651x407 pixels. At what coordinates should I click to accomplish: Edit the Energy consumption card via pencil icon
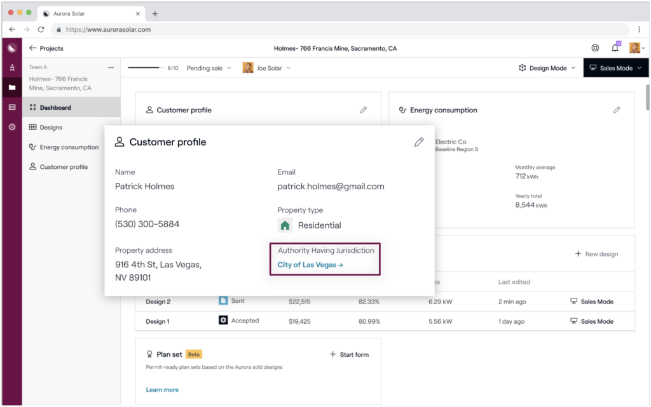tap(616, 110)
